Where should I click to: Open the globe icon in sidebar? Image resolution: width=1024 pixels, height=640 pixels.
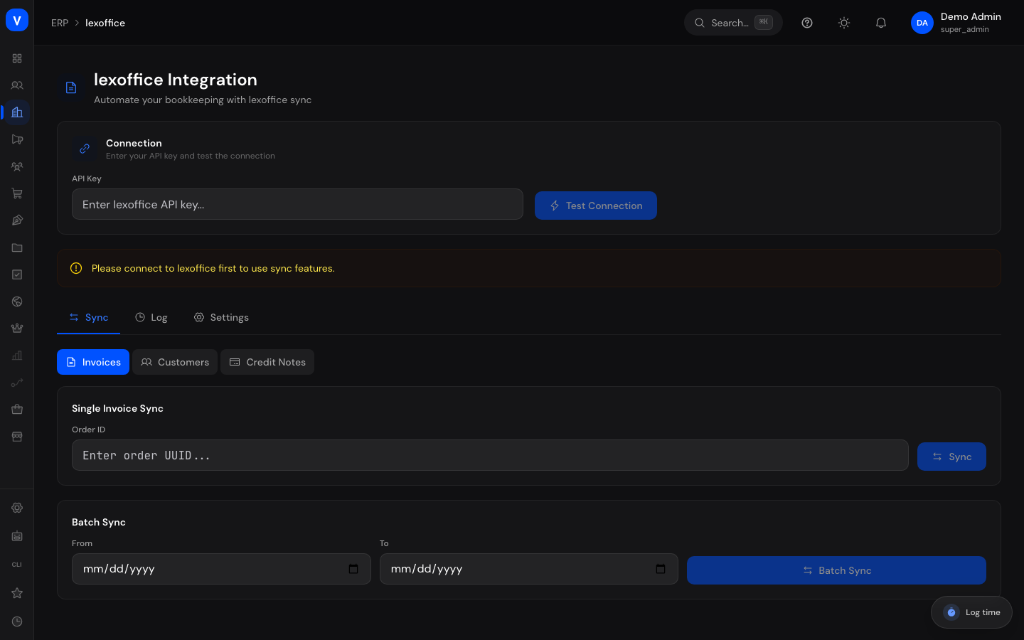pyautogui.click(x=17, y=302)
